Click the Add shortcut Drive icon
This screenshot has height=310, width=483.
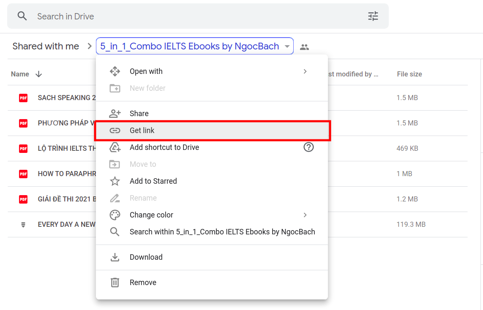click(x=115, y=147)
